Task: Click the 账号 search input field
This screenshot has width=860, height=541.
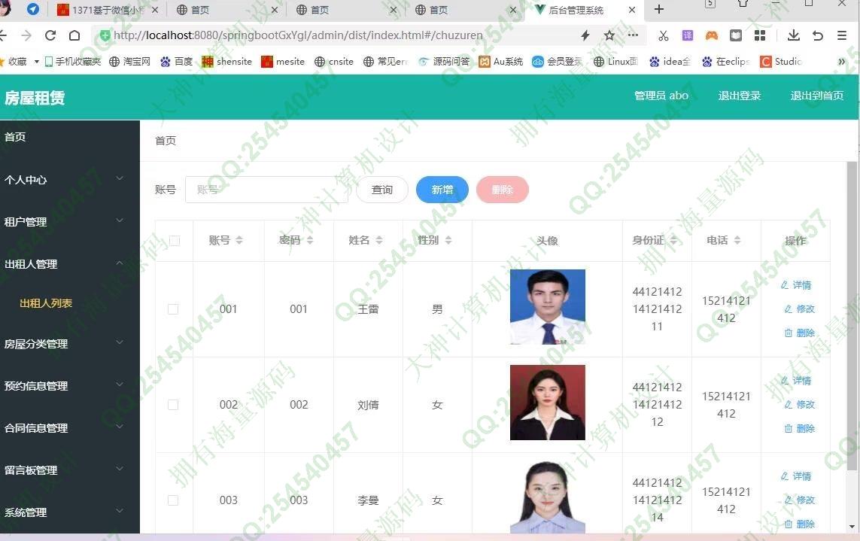Action: click(x=266, y=190)
